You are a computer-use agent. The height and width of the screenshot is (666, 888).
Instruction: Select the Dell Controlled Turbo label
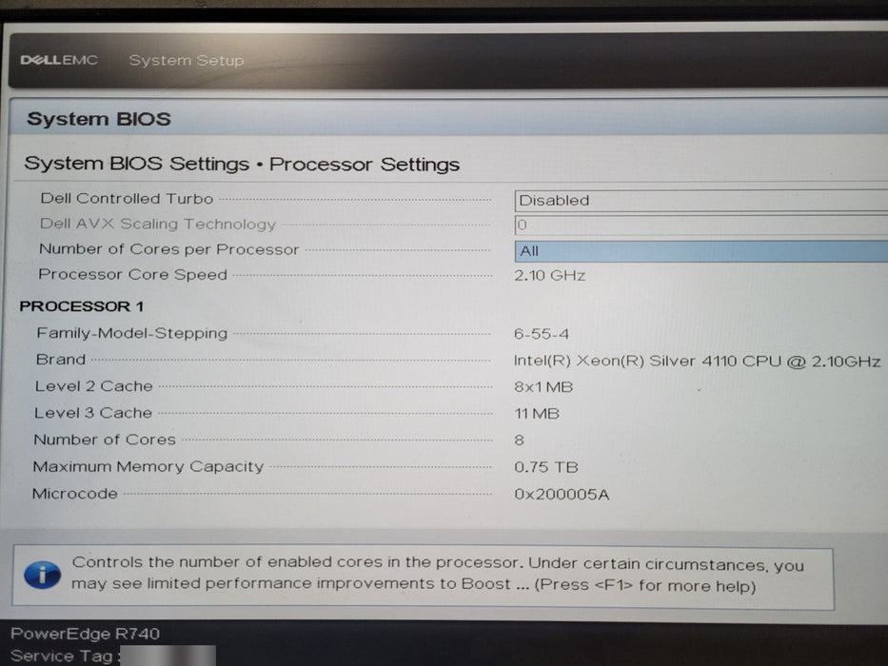pyautogui.click(x=127, y=198)
